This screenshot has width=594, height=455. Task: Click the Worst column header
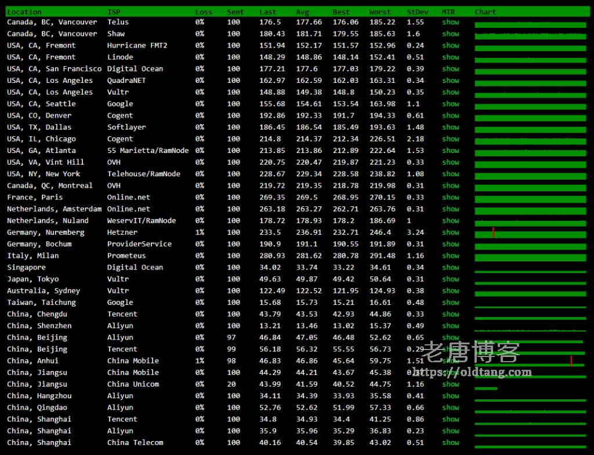(380, 12)
